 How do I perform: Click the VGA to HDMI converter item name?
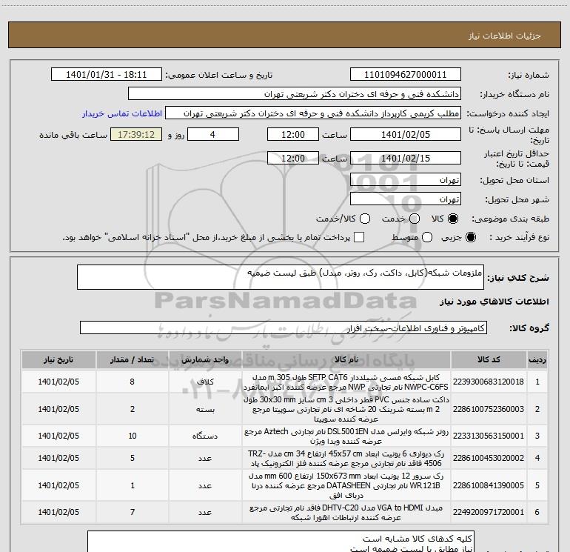coord(346,512)
